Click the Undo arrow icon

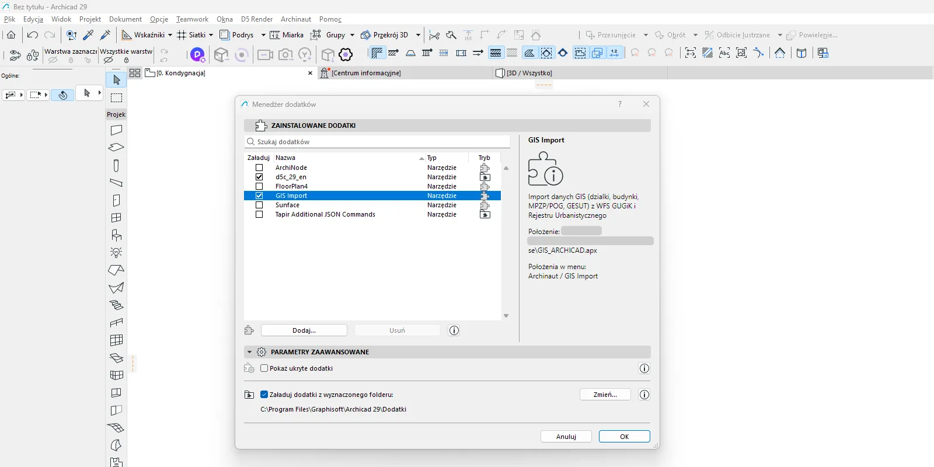pos(33,35)
